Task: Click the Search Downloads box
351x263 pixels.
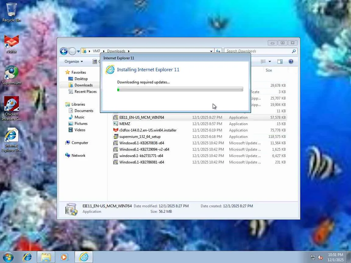Action: [x=258, y=51]
